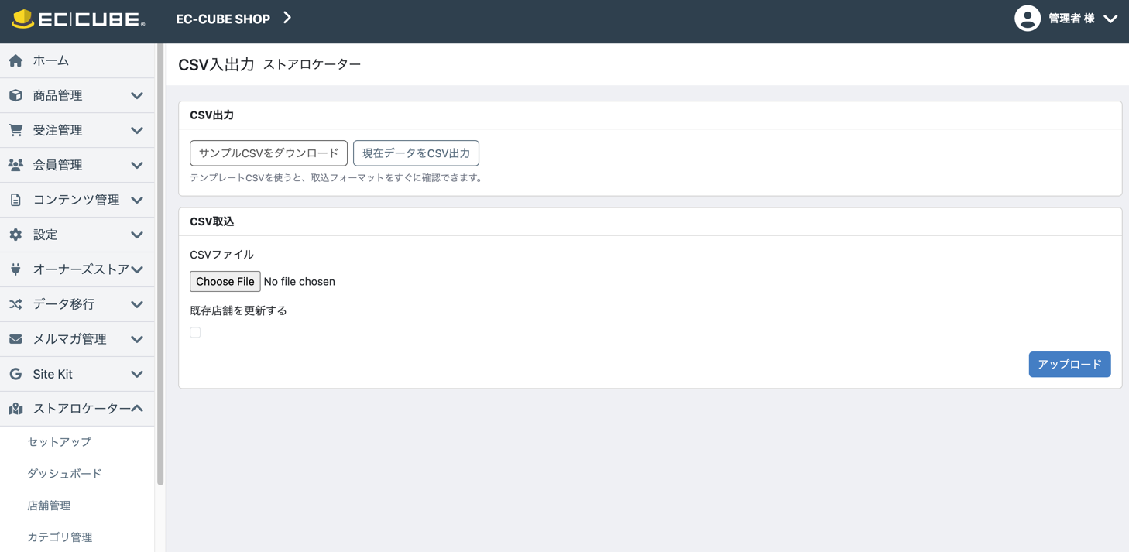
Task: Click サンプルCSVをダウンロード button
Action: click(x=269, y=153)
